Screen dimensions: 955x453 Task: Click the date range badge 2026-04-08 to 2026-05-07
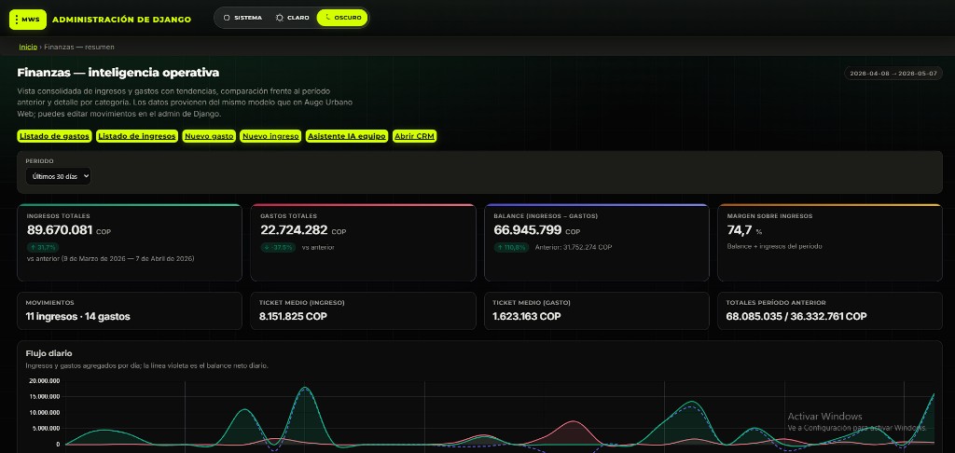pos(893,73)
